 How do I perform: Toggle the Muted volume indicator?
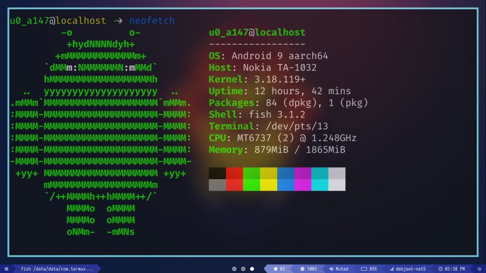[339, 269]
